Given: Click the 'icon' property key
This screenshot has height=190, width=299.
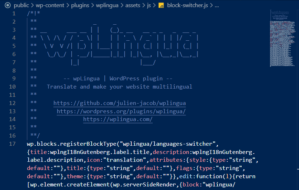Looking at the screenshot, I should (x=93, y=160).
